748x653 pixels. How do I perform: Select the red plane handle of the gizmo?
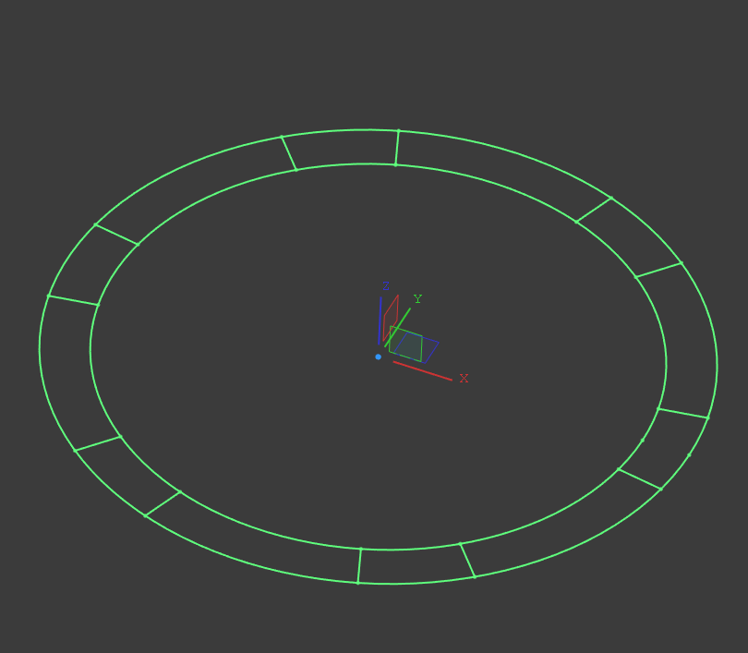(x=391, y=318)
